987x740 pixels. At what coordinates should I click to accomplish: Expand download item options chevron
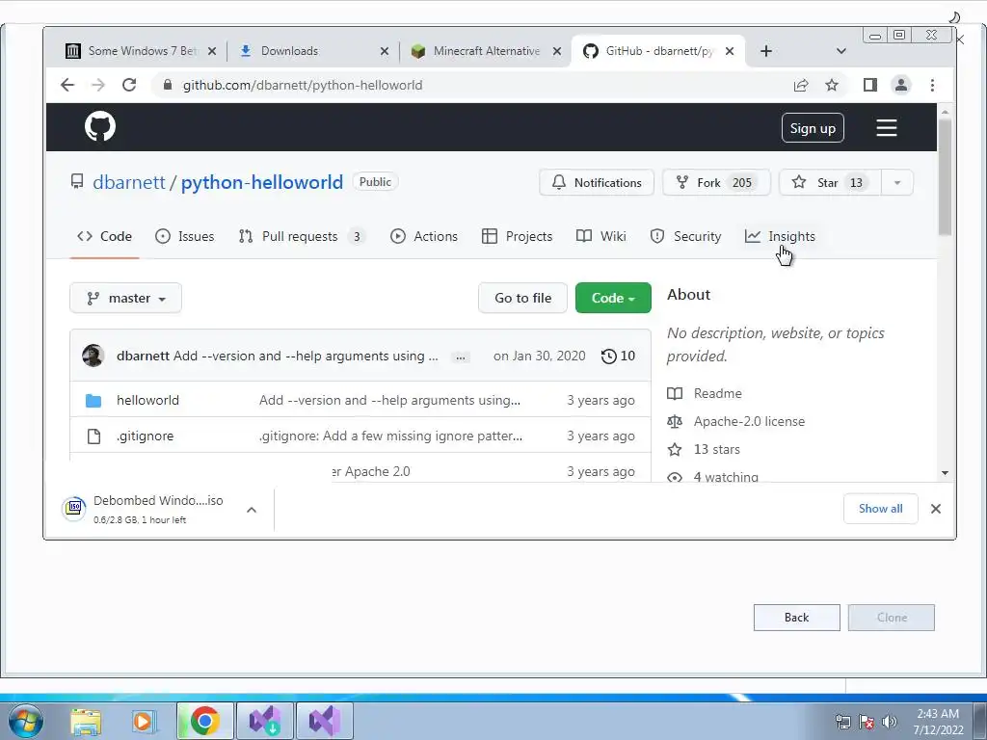coord(252,510)
